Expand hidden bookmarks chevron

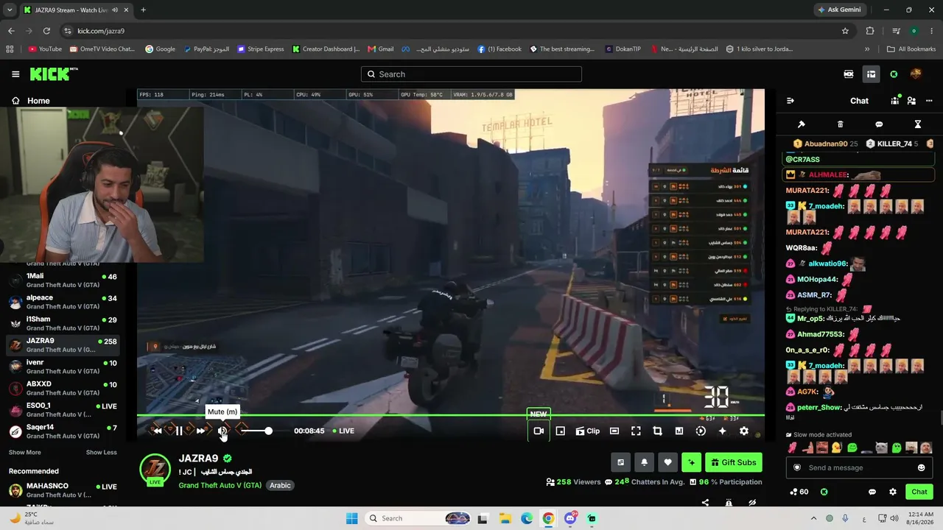pos(867,49)
